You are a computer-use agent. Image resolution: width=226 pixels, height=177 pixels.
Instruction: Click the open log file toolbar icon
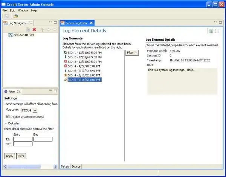click(x=16, y=16)
